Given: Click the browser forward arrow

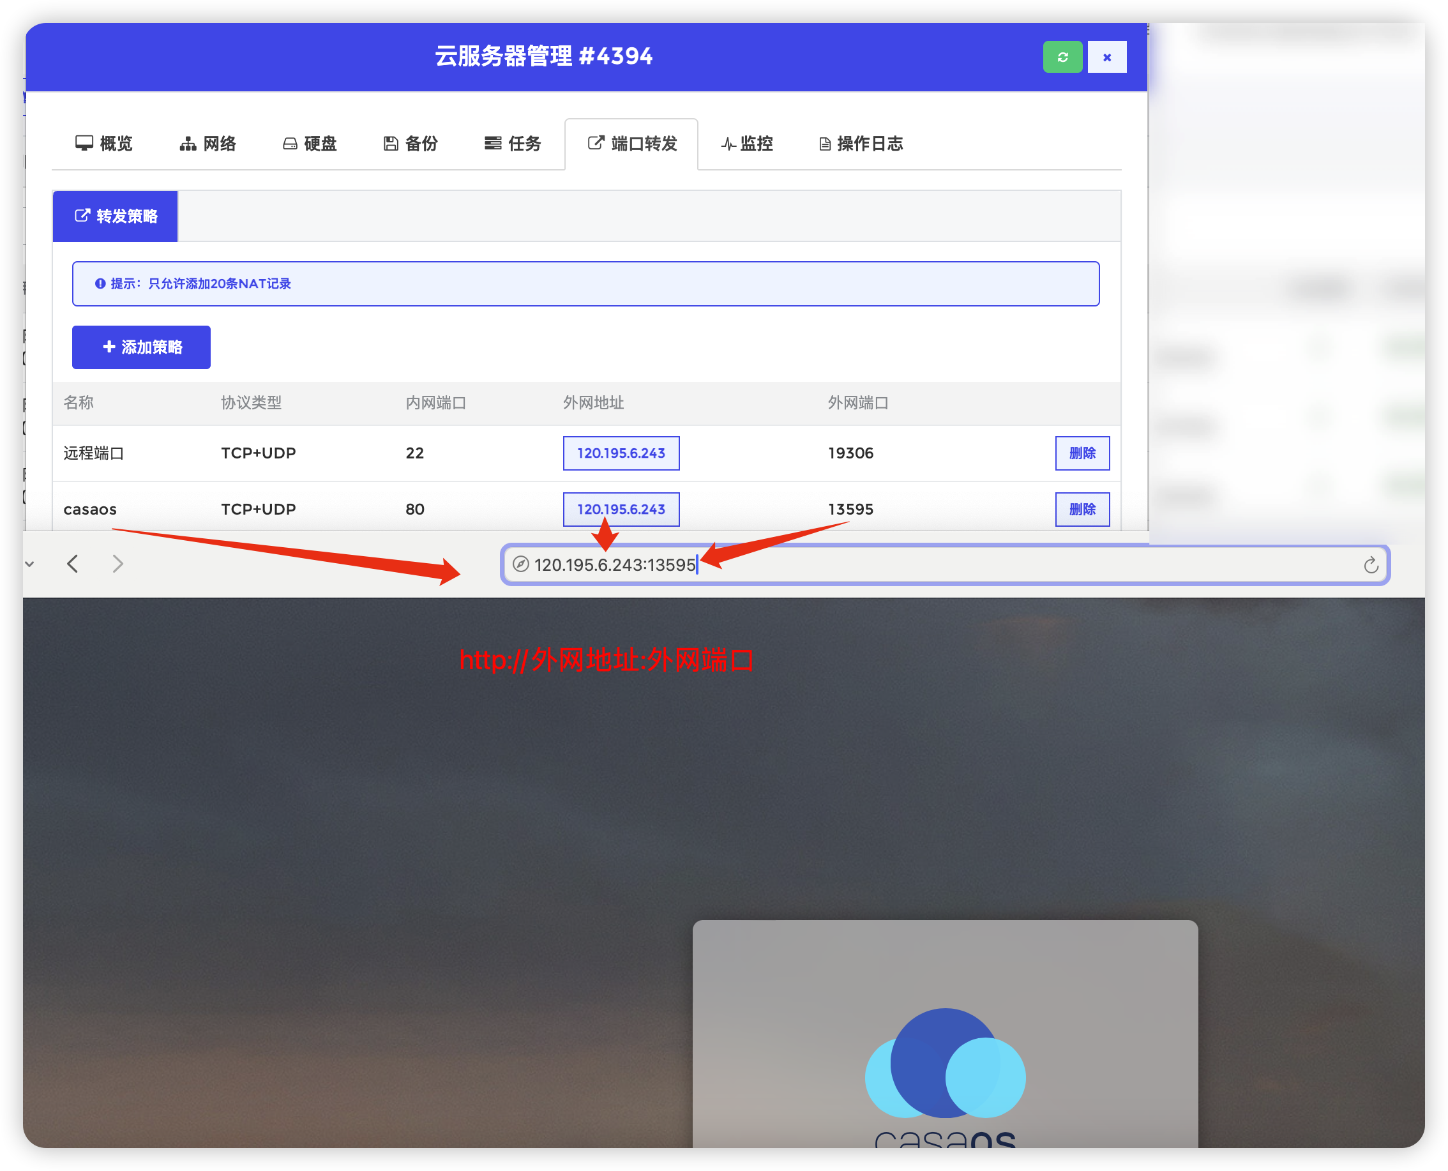Looking at the screenshot, I should point(118,564).
